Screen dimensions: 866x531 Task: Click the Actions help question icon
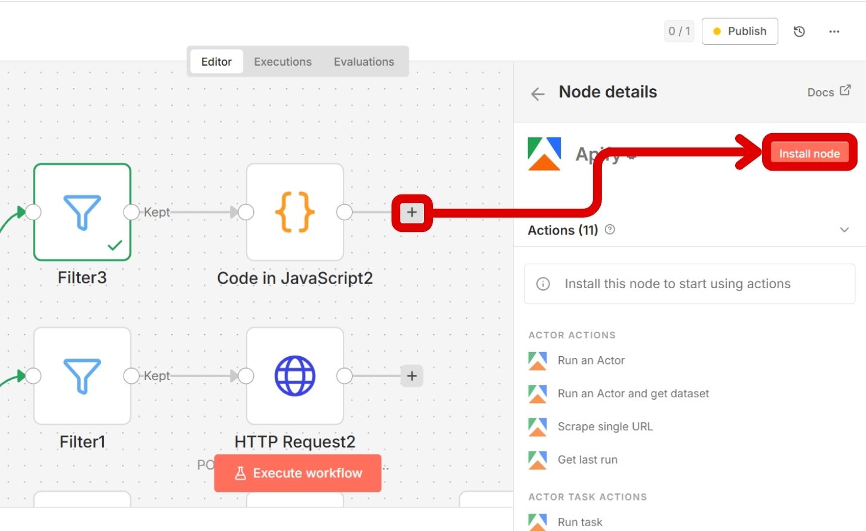tap(610, 230)
